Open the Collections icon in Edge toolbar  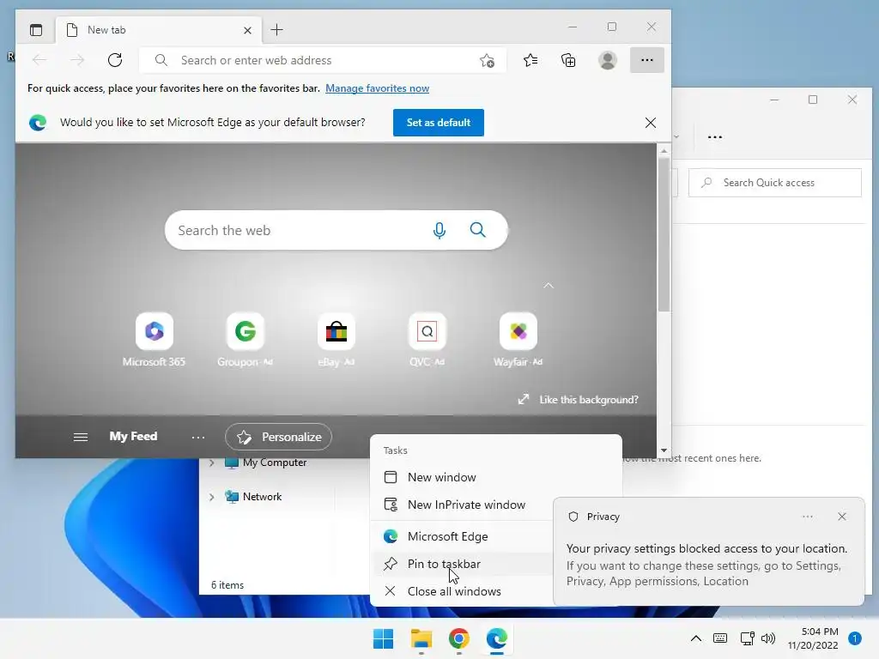tap(568, 60)
